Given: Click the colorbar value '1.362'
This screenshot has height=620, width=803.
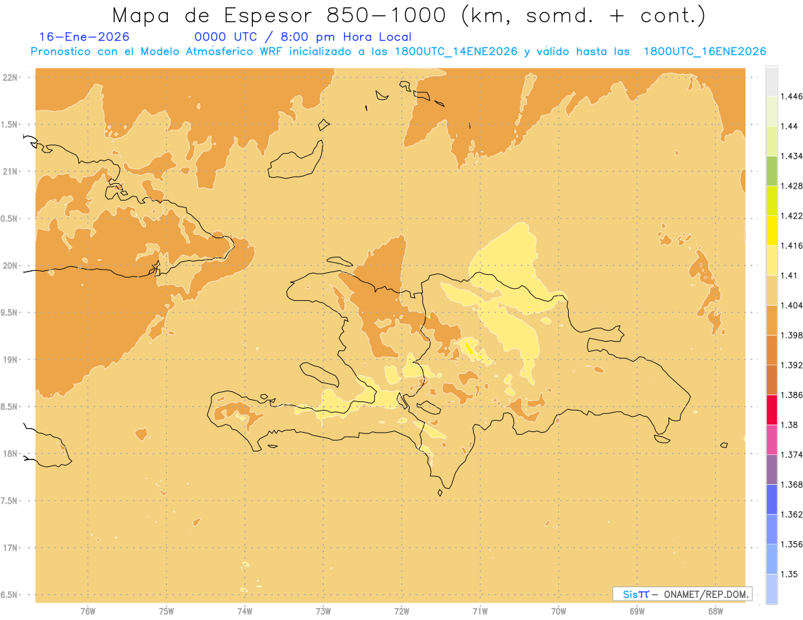Looking at the screenshot, I should 793,514.
